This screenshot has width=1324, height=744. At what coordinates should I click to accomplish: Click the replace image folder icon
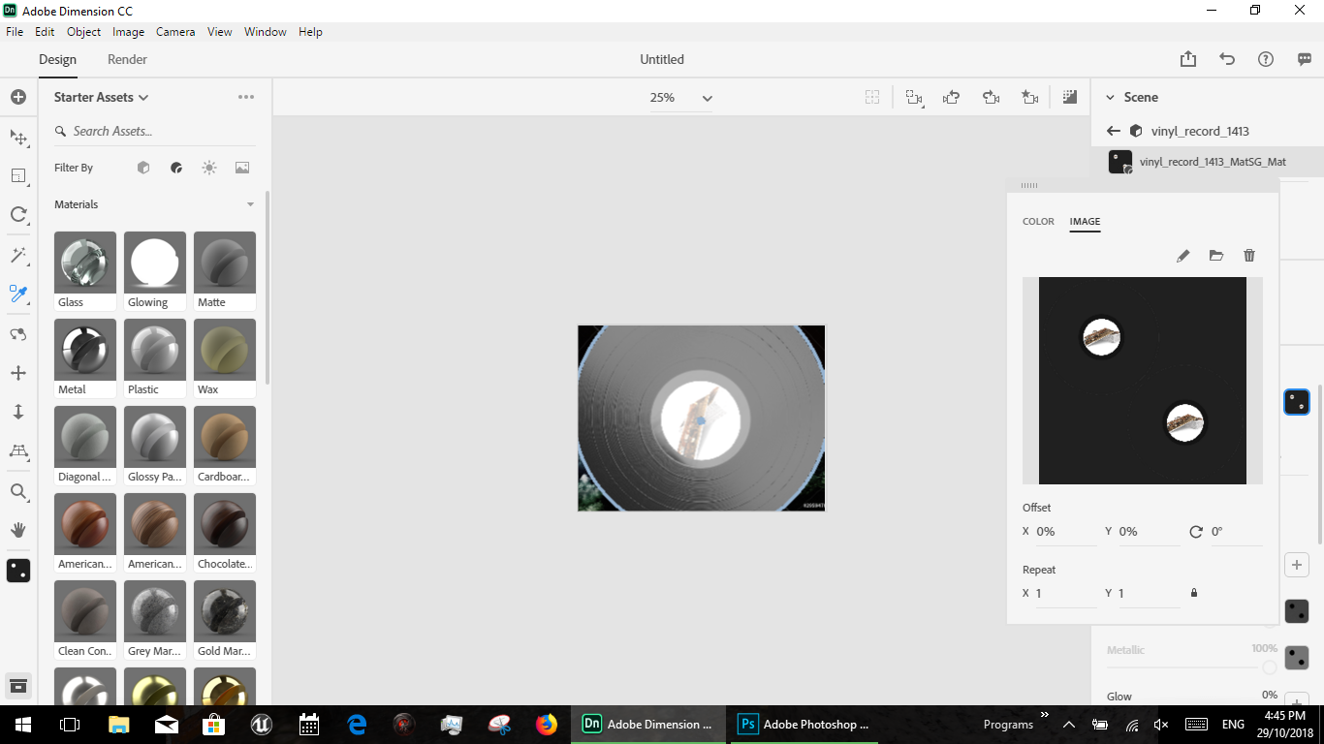pos(1216,256)
